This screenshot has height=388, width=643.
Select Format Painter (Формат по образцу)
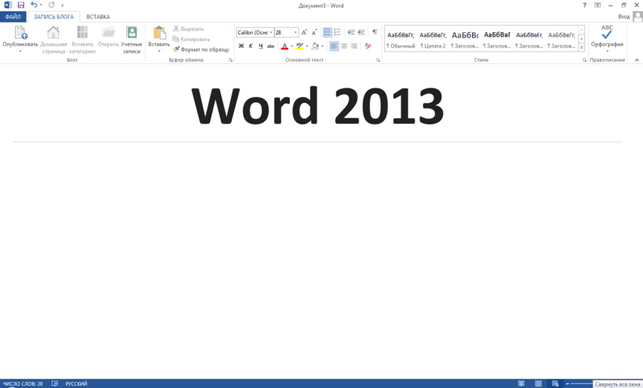tap(201, 49)
